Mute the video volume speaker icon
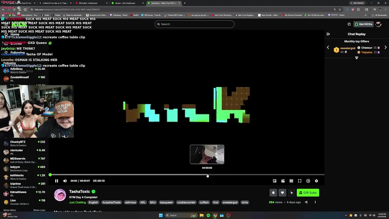Viewport: 389px width, 219px height. pyautogui.click(x=65, y=181)
